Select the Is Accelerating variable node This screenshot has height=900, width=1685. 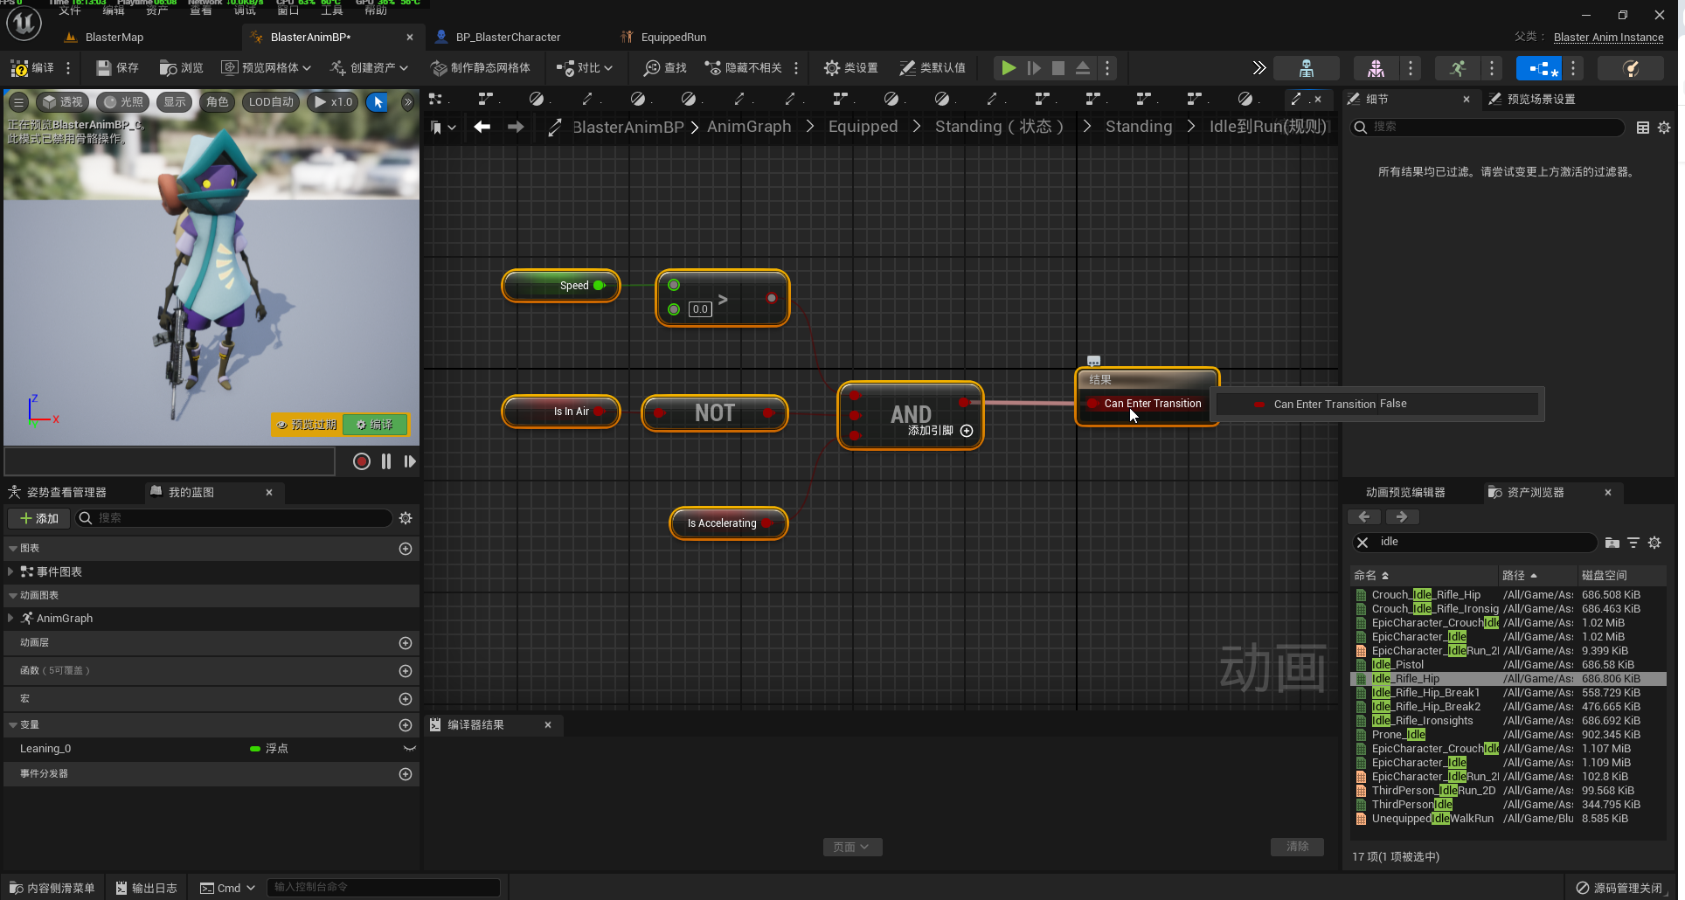point(728,523)
